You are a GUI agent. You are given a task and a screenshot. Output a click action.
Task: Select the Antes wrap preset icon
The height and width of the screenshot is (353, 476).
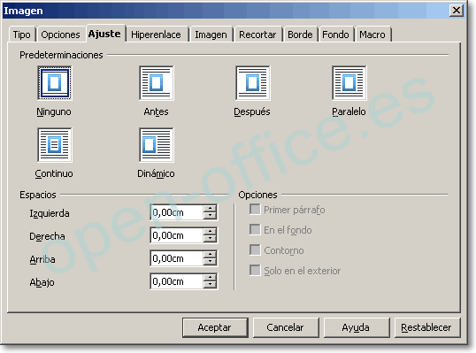click(x=157, y=83)
